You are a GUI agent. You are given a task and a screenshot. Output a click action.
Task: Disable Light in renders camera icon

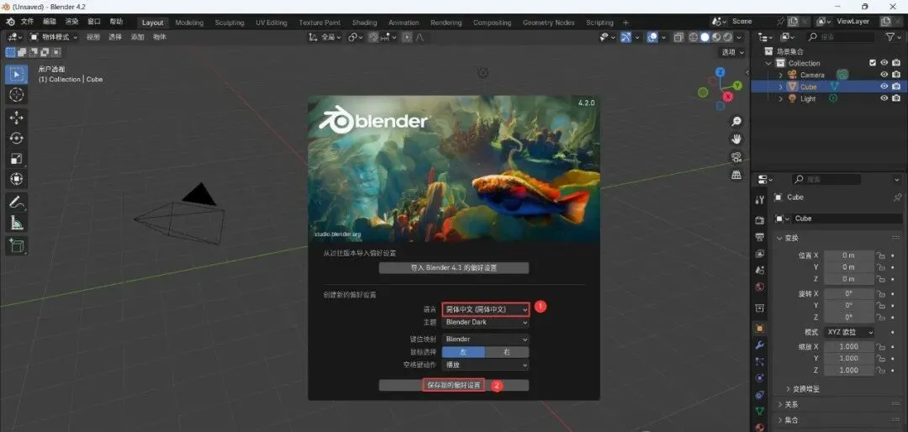click(896, 98)
